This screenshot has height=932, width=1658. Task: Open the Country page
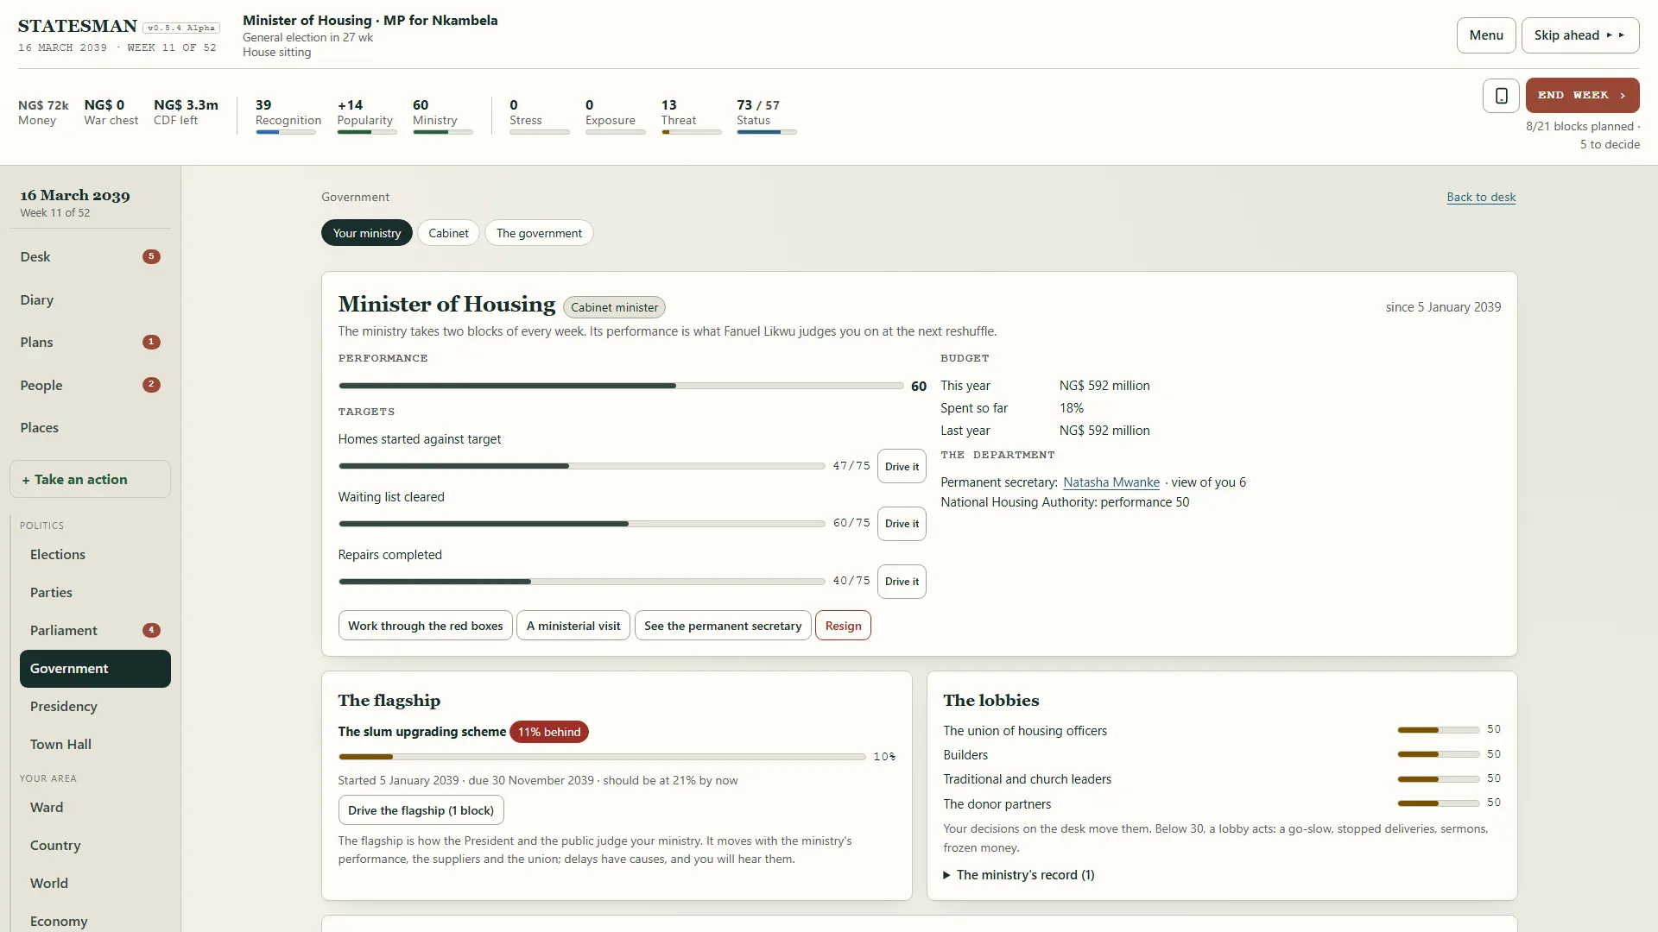pyautogui.click(x=95, y=845)
